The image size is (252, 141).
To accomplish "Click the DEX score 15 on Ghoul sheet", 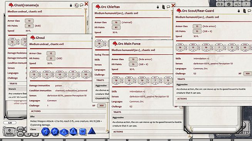I will [x=47, y=74].
